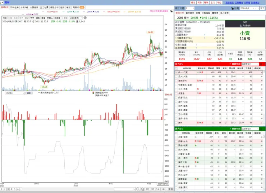Uncheck the 統一-仁愛 buyer row checkbox
Image resolution: width=266 pixels, height=193 pixels.
pyautogui.click(x=176, y=73)
